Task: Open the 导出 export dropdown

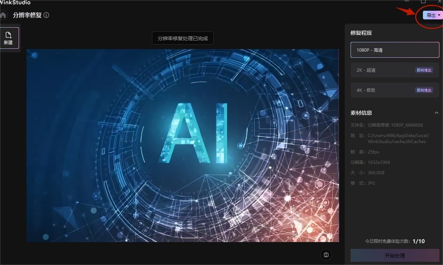Action: tap(433, 15)
